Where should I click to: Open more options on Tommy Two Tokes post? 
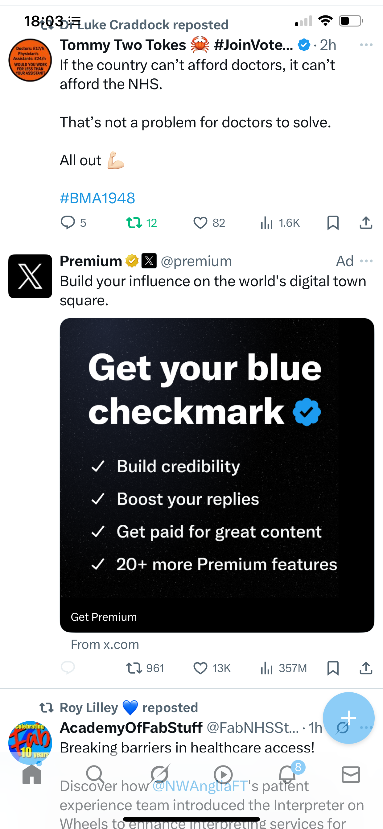click(x=366, y=45)
